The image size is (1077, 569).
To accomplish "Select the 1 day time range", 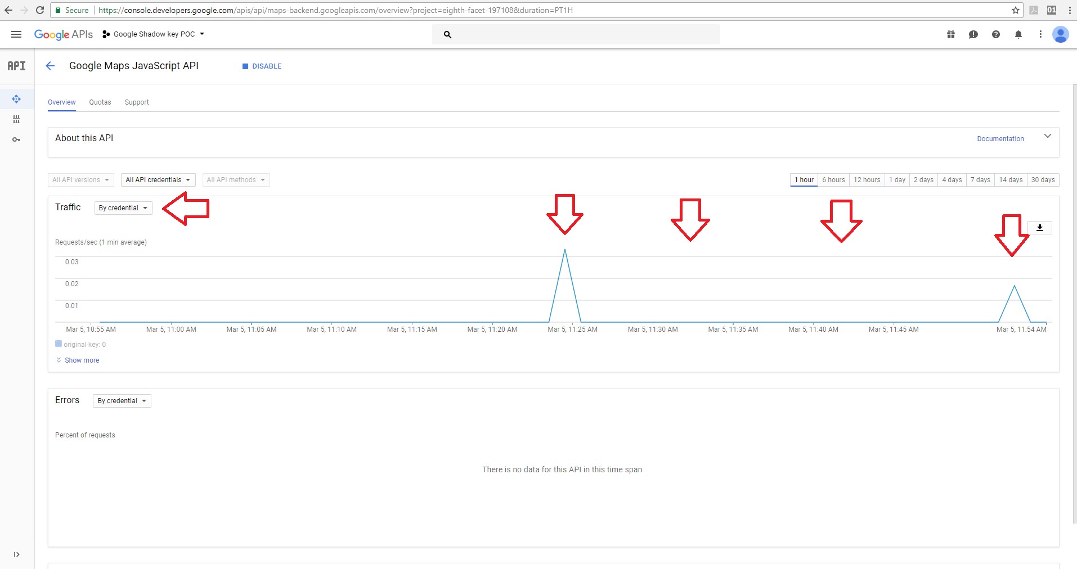I will [x=897, y=180].
